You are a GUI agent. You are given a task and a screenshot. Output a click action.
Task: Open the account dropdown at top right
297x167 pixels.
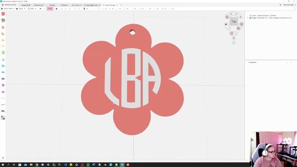point(290,5)
